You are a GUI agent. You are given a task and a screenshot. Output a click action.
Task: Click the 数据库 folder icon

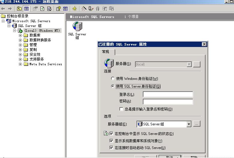[26, 35]
